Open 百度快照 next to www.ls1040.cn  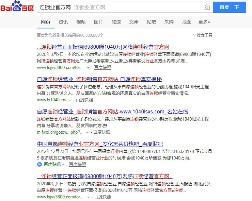(x=84, y=100)
